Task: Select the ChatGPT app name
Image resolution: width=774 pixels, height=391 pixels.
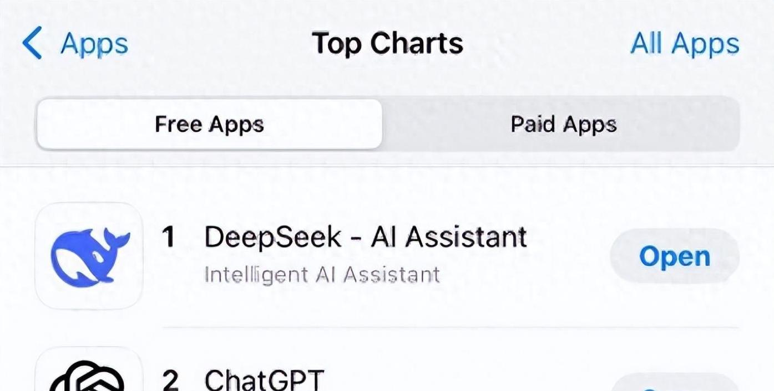Action: click(x=264, y=379)
